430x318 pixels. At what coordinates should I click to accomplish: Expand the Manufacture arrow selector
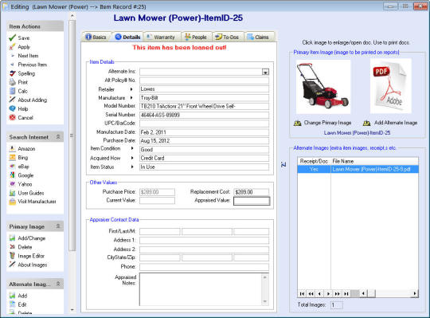(x=131, y=98)
